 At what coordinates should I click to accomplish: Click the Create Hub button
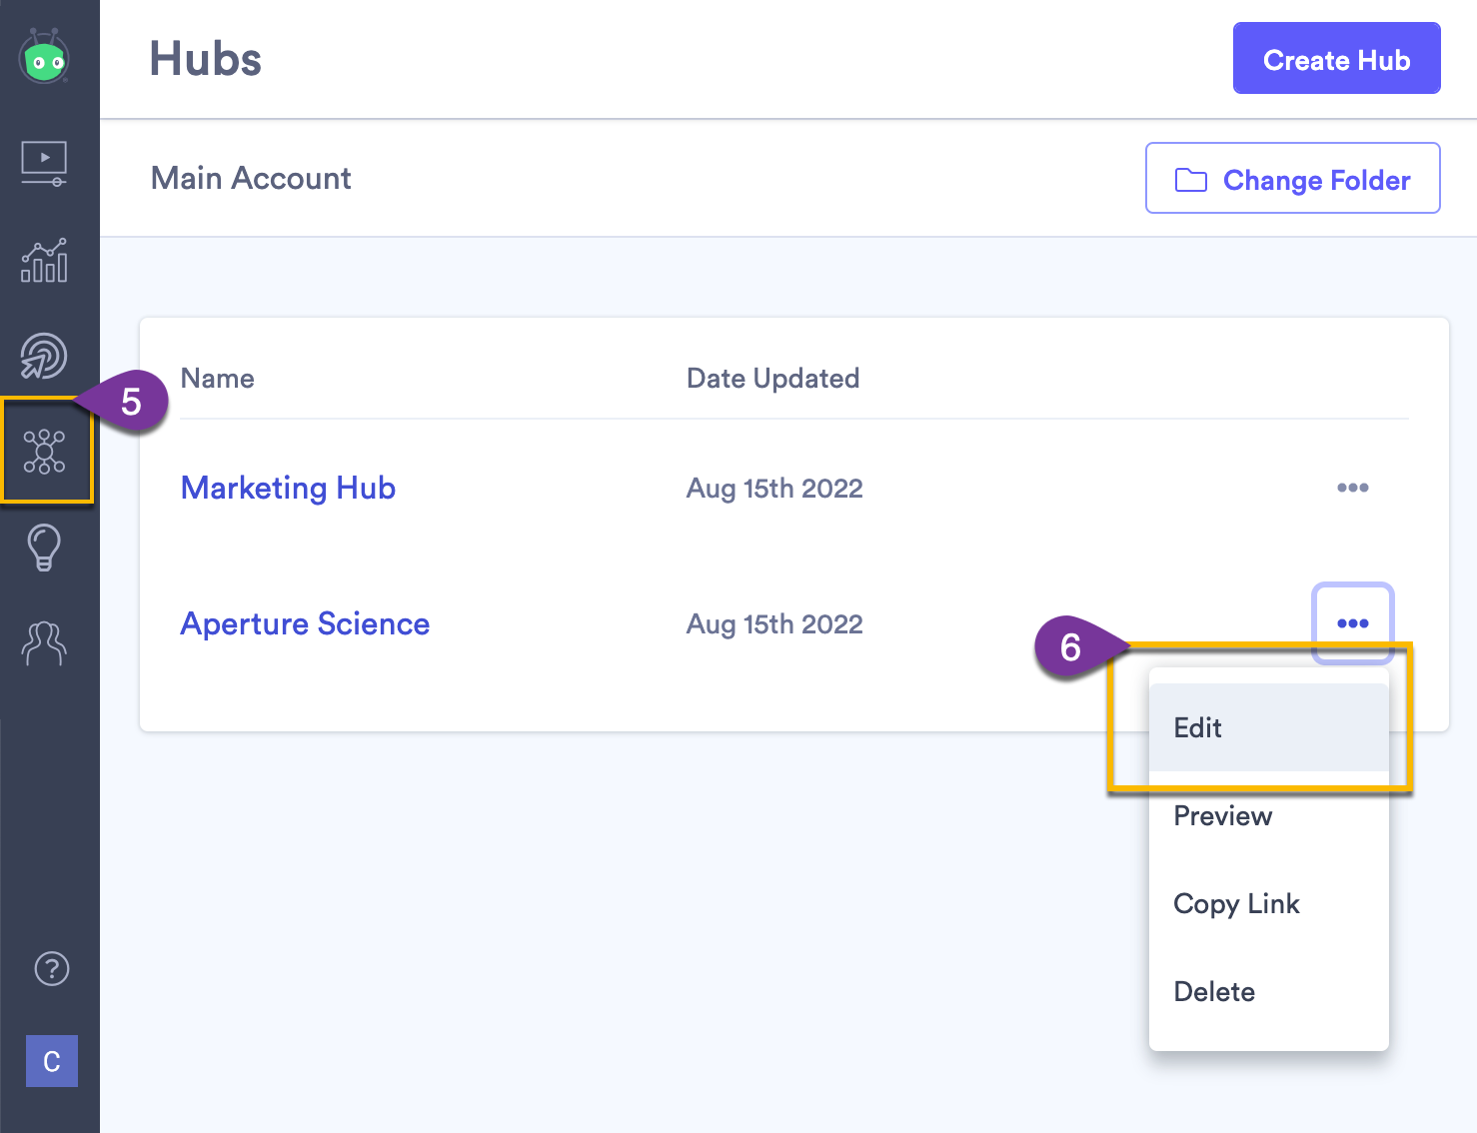point(1336,59)
